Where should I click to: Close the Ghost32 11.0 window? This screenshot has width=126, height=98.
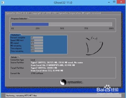(x=121, y=2)
